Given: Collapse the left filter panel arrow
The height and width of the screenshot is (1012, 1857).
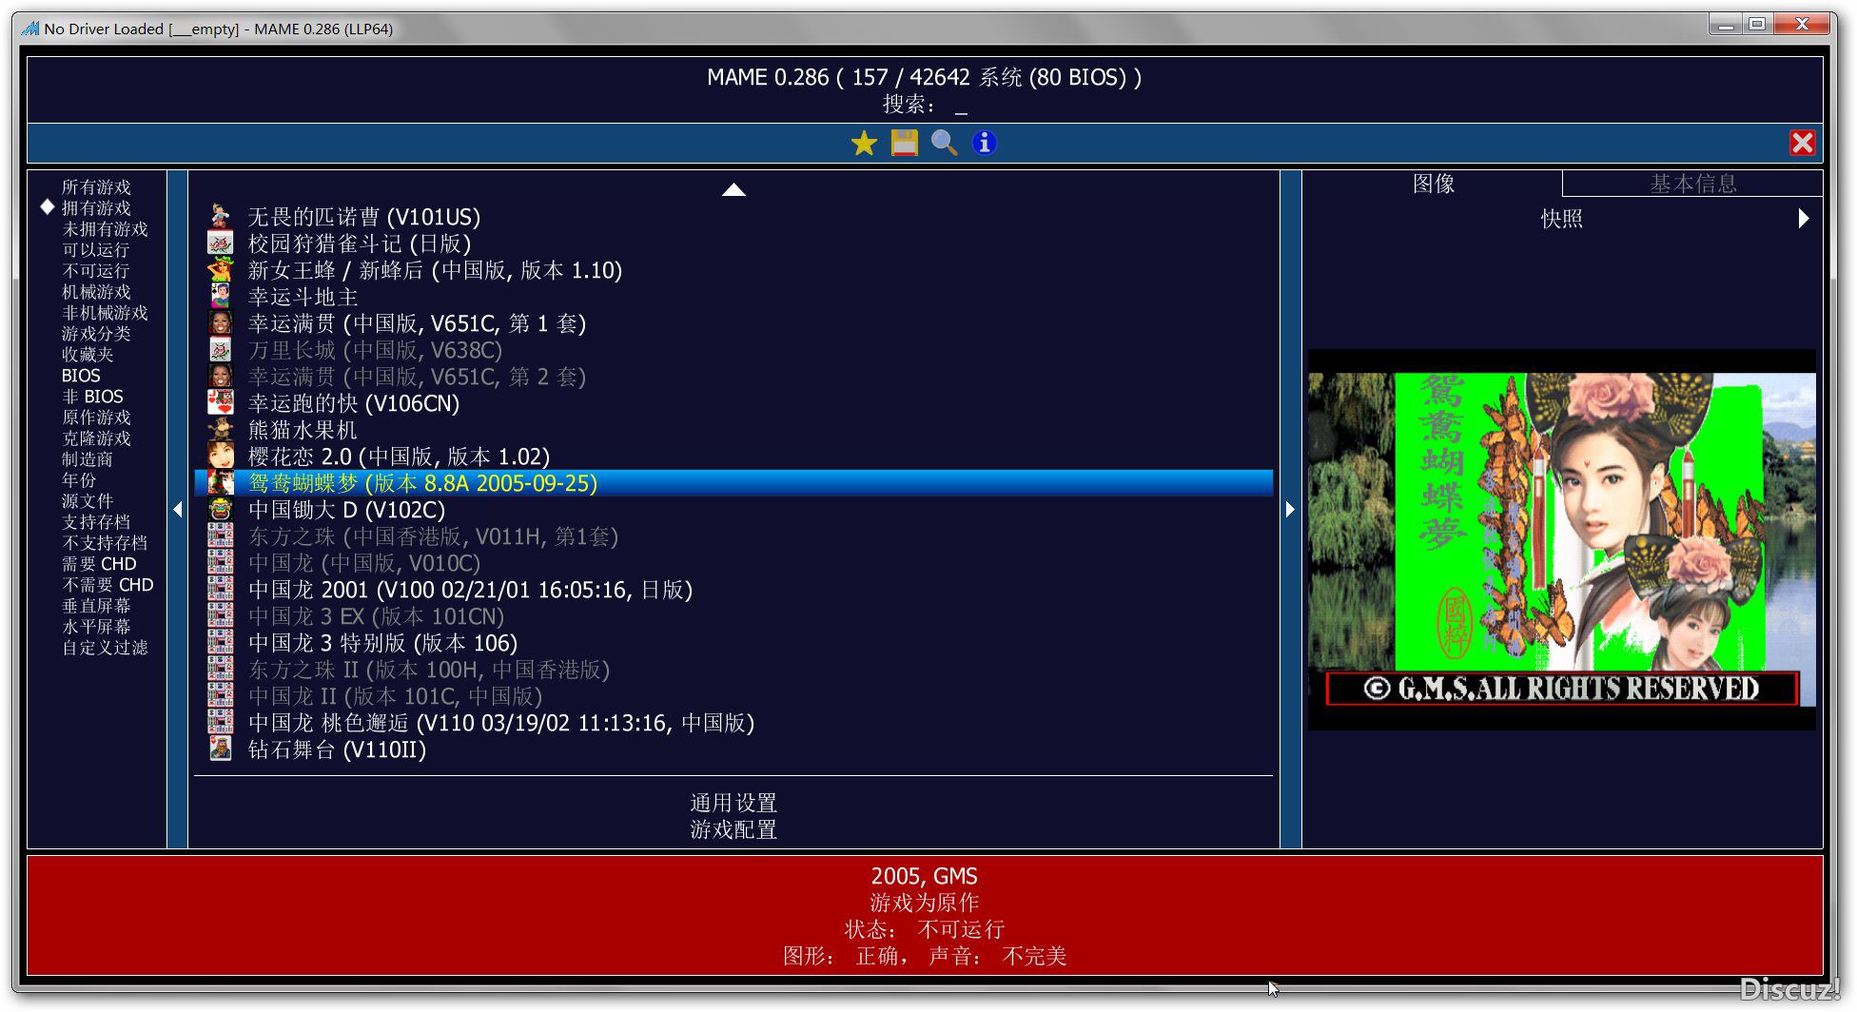Looking at the screenshot, I should click(x=178, y=510).
